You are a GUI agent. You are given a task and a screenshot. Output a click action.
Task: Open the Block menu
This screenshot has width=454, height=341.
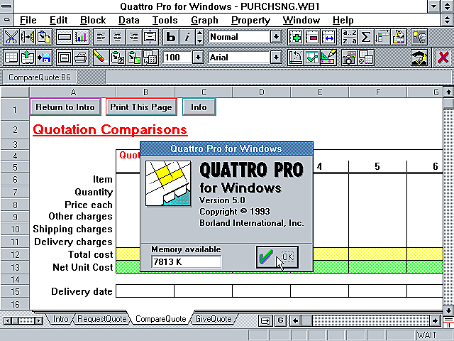93,21
